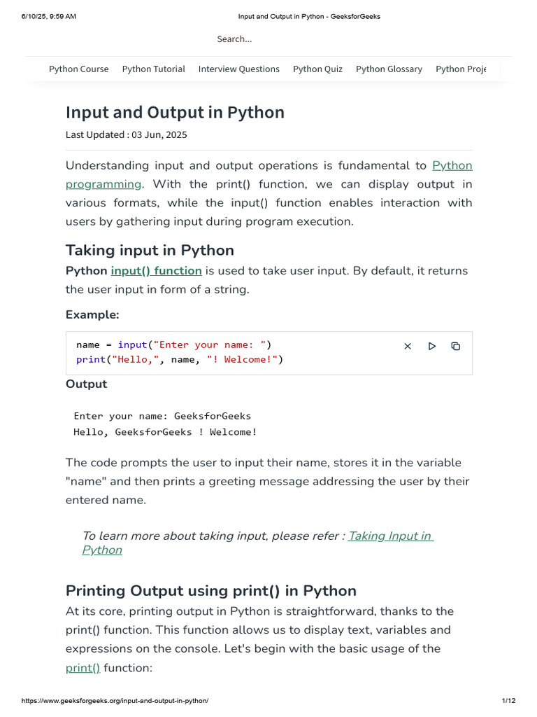Click the 1/12 page number indicator
This screenshot has width=537, height=717.
[x=508, y=701]
